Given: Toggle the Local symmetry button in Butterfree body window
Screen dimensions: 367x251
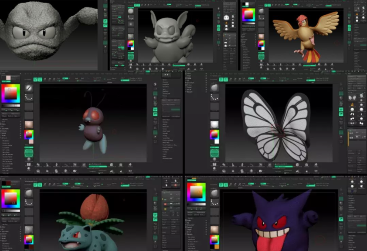Looking at the screenshot, I should click(x=155, y=114).
